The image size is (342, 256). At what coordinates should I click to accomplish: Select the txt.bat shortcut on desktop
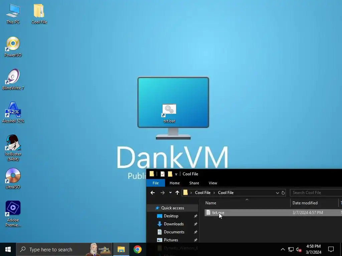click(169, 113)
